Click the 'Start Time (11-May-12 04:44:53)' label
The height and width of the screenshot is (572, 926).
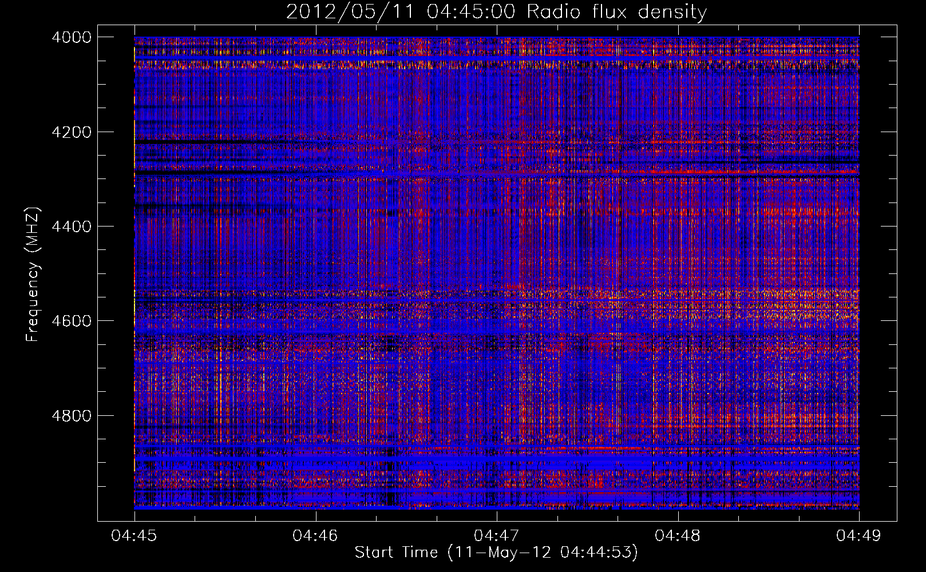pos(496,553)
